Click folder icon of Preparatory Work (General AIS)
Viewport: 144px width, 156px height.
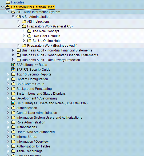(x=24, y=26)
